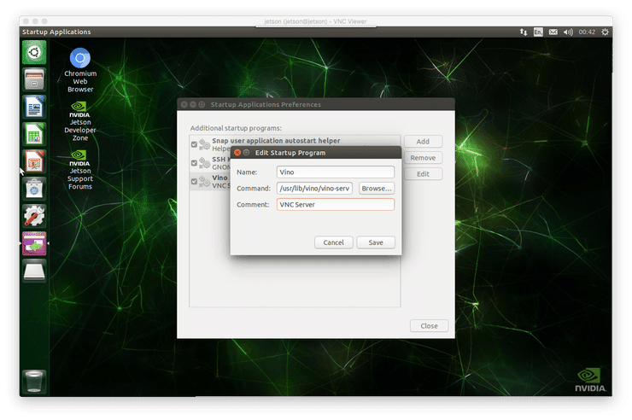Open Chromium Web Browser desktop shortcut

pyautogui.click(x=80, y=71)
